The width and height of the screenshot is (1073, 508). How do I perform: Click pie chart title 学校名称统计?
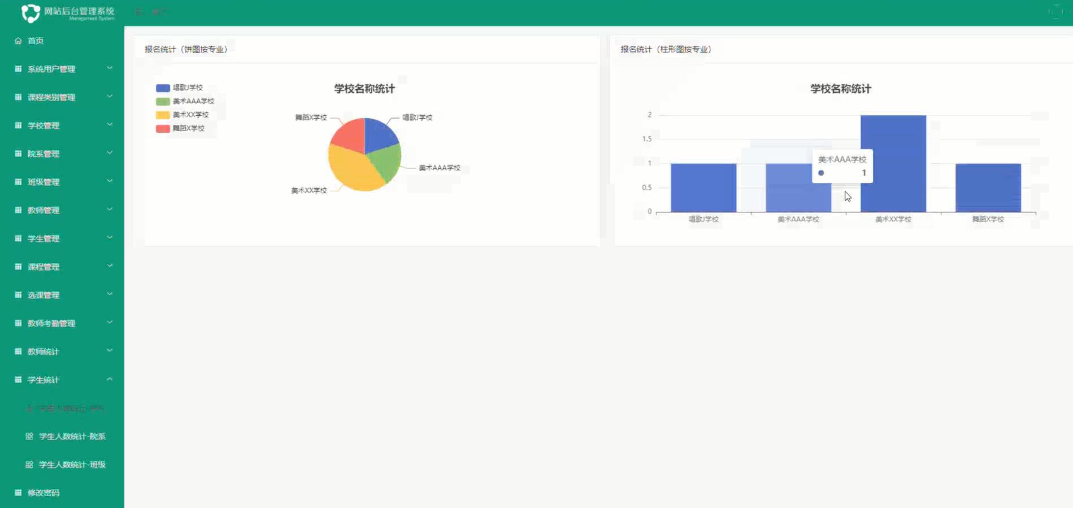pos(364,89)
